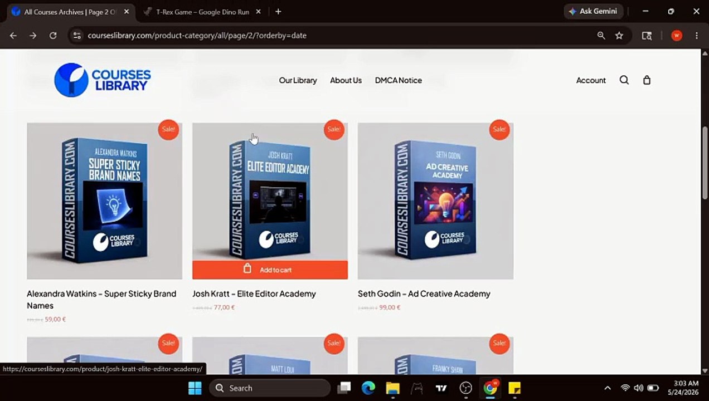Open clock and date in taskbar

click(684, 388)
